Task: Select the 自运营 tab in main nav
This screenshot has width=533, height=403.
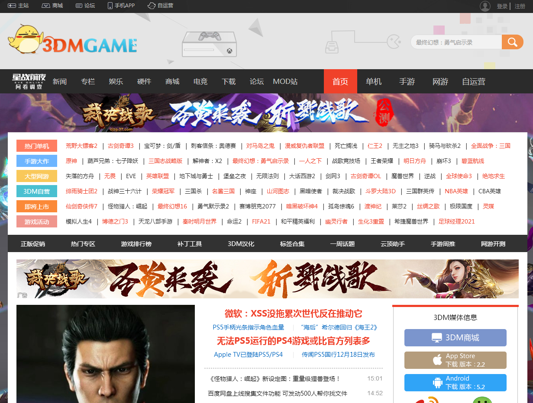Action: click(x=474, y=81)
